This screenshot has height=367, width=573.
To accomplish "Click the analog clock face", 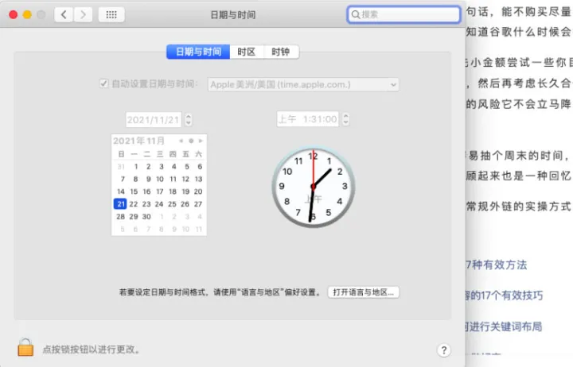I will (314, 187).
